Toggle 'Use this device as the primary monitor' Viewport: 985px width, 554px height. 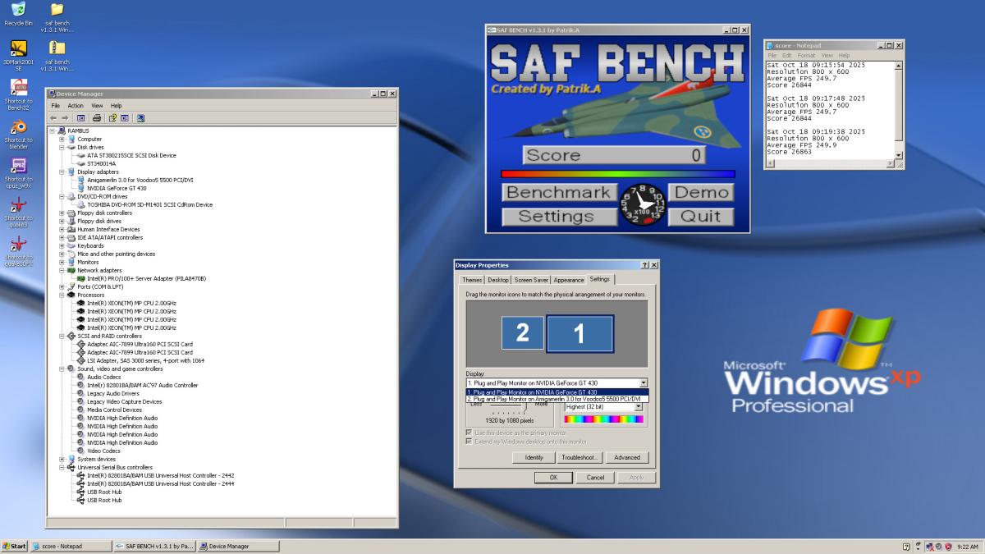pos(470,433)
